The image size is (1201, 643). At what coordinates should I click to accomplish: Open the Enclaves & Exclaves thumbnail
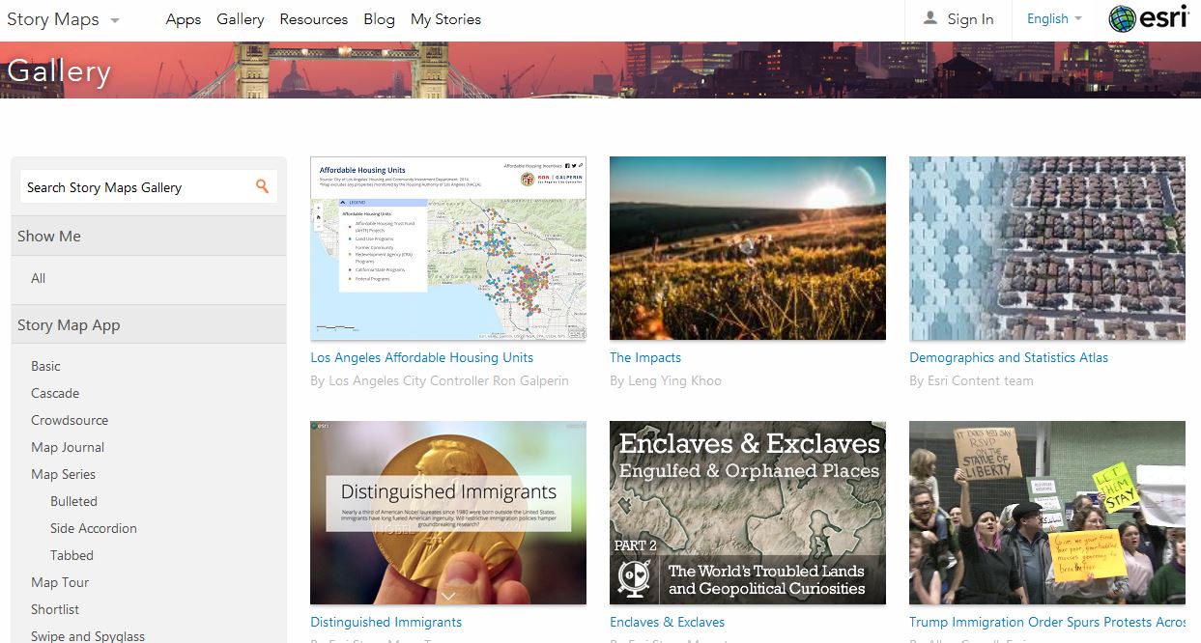click(x=748, y=513)
